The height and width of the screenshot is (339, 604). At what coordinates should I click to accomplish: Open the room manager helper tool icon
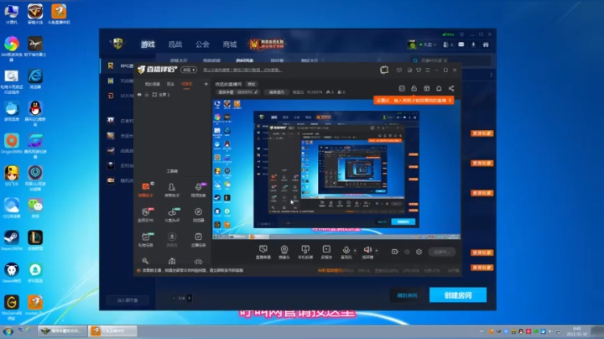pyautogui.click(x=172, y=190)
